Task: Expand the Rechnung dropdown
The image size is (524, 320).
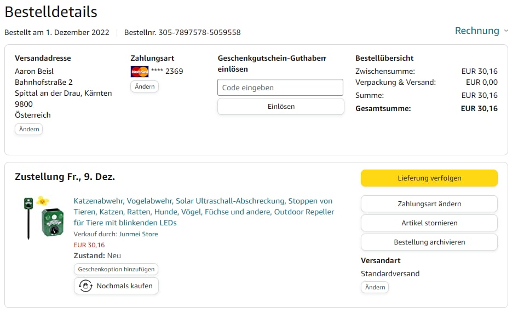Action: (x=477, y=31)
